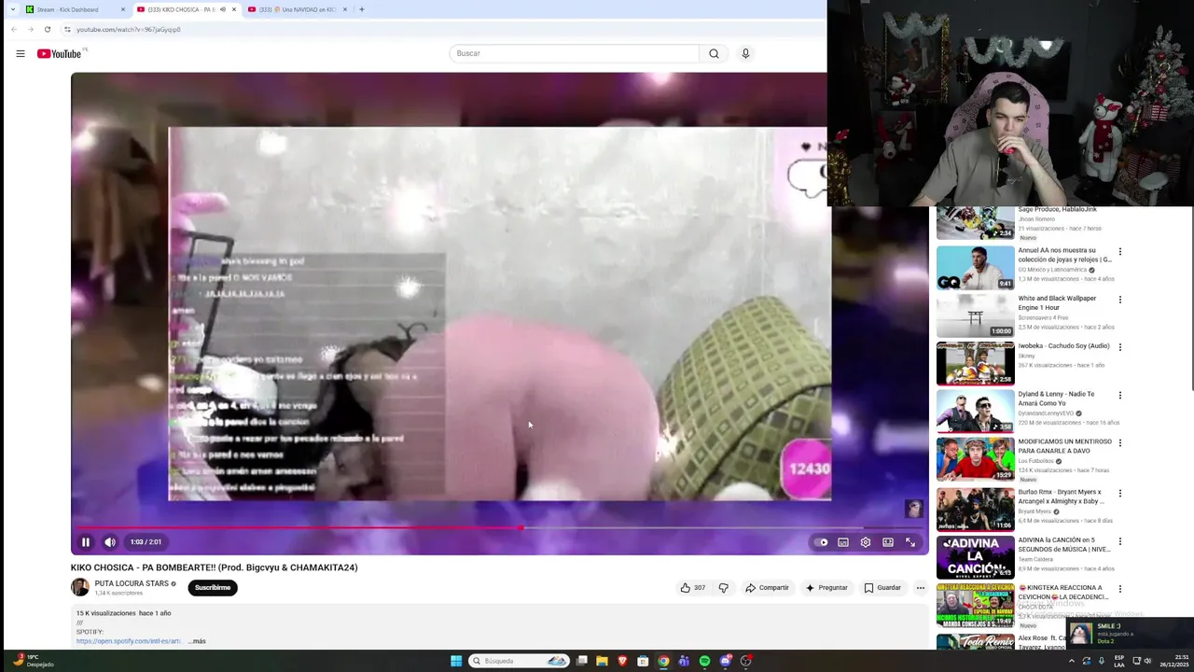Go back in browser history
This screenshot has height=672, width=1194.
(14, 29)
